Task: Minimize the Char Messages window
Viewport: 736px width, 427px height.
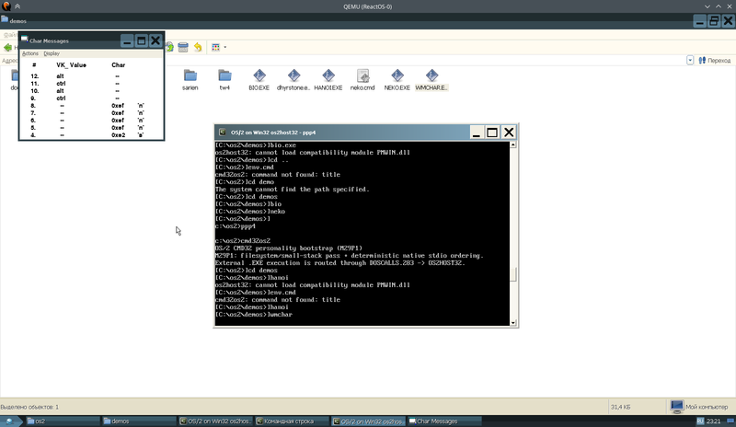Action: [x=127, y=40]
